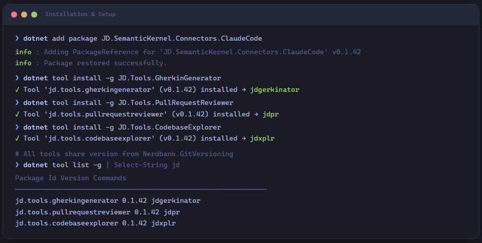Click the checkmark beside 'jd.tools.codebaseexplorer' installed
Screen dimensions: 482x243
[17, 139]
